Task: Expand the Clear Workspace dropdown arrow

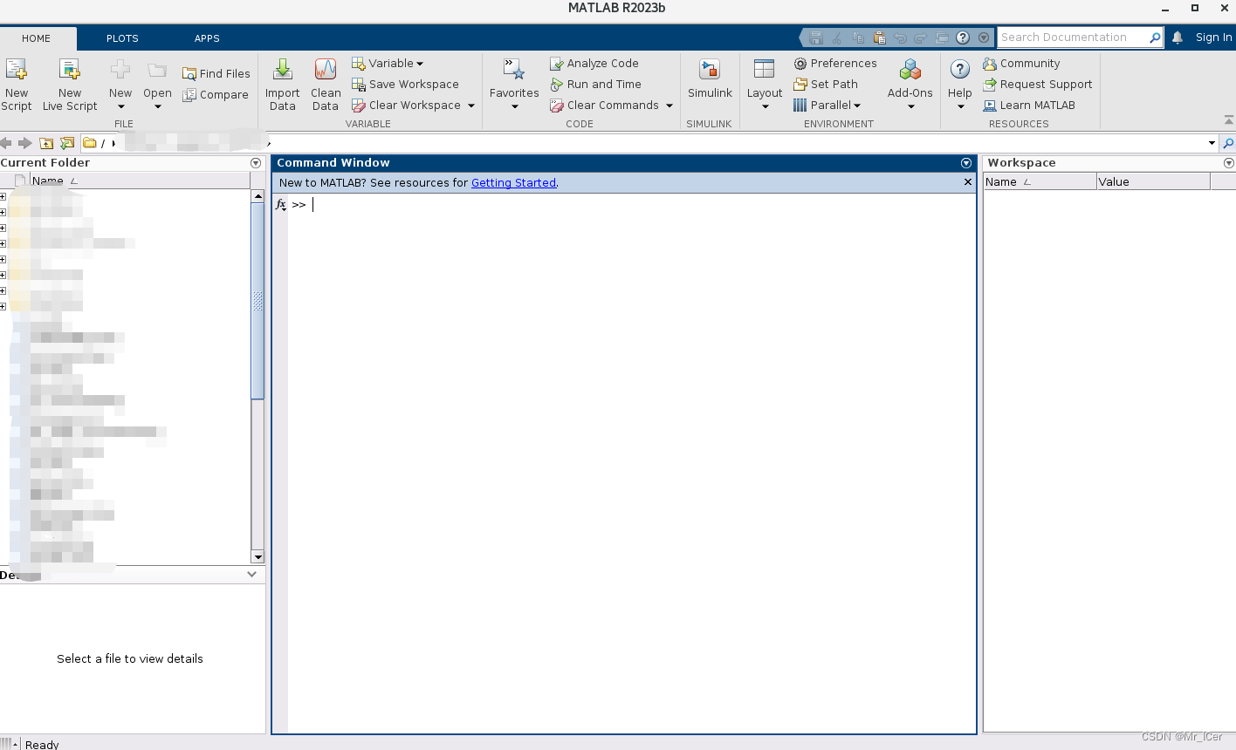Action: point(471,106)
